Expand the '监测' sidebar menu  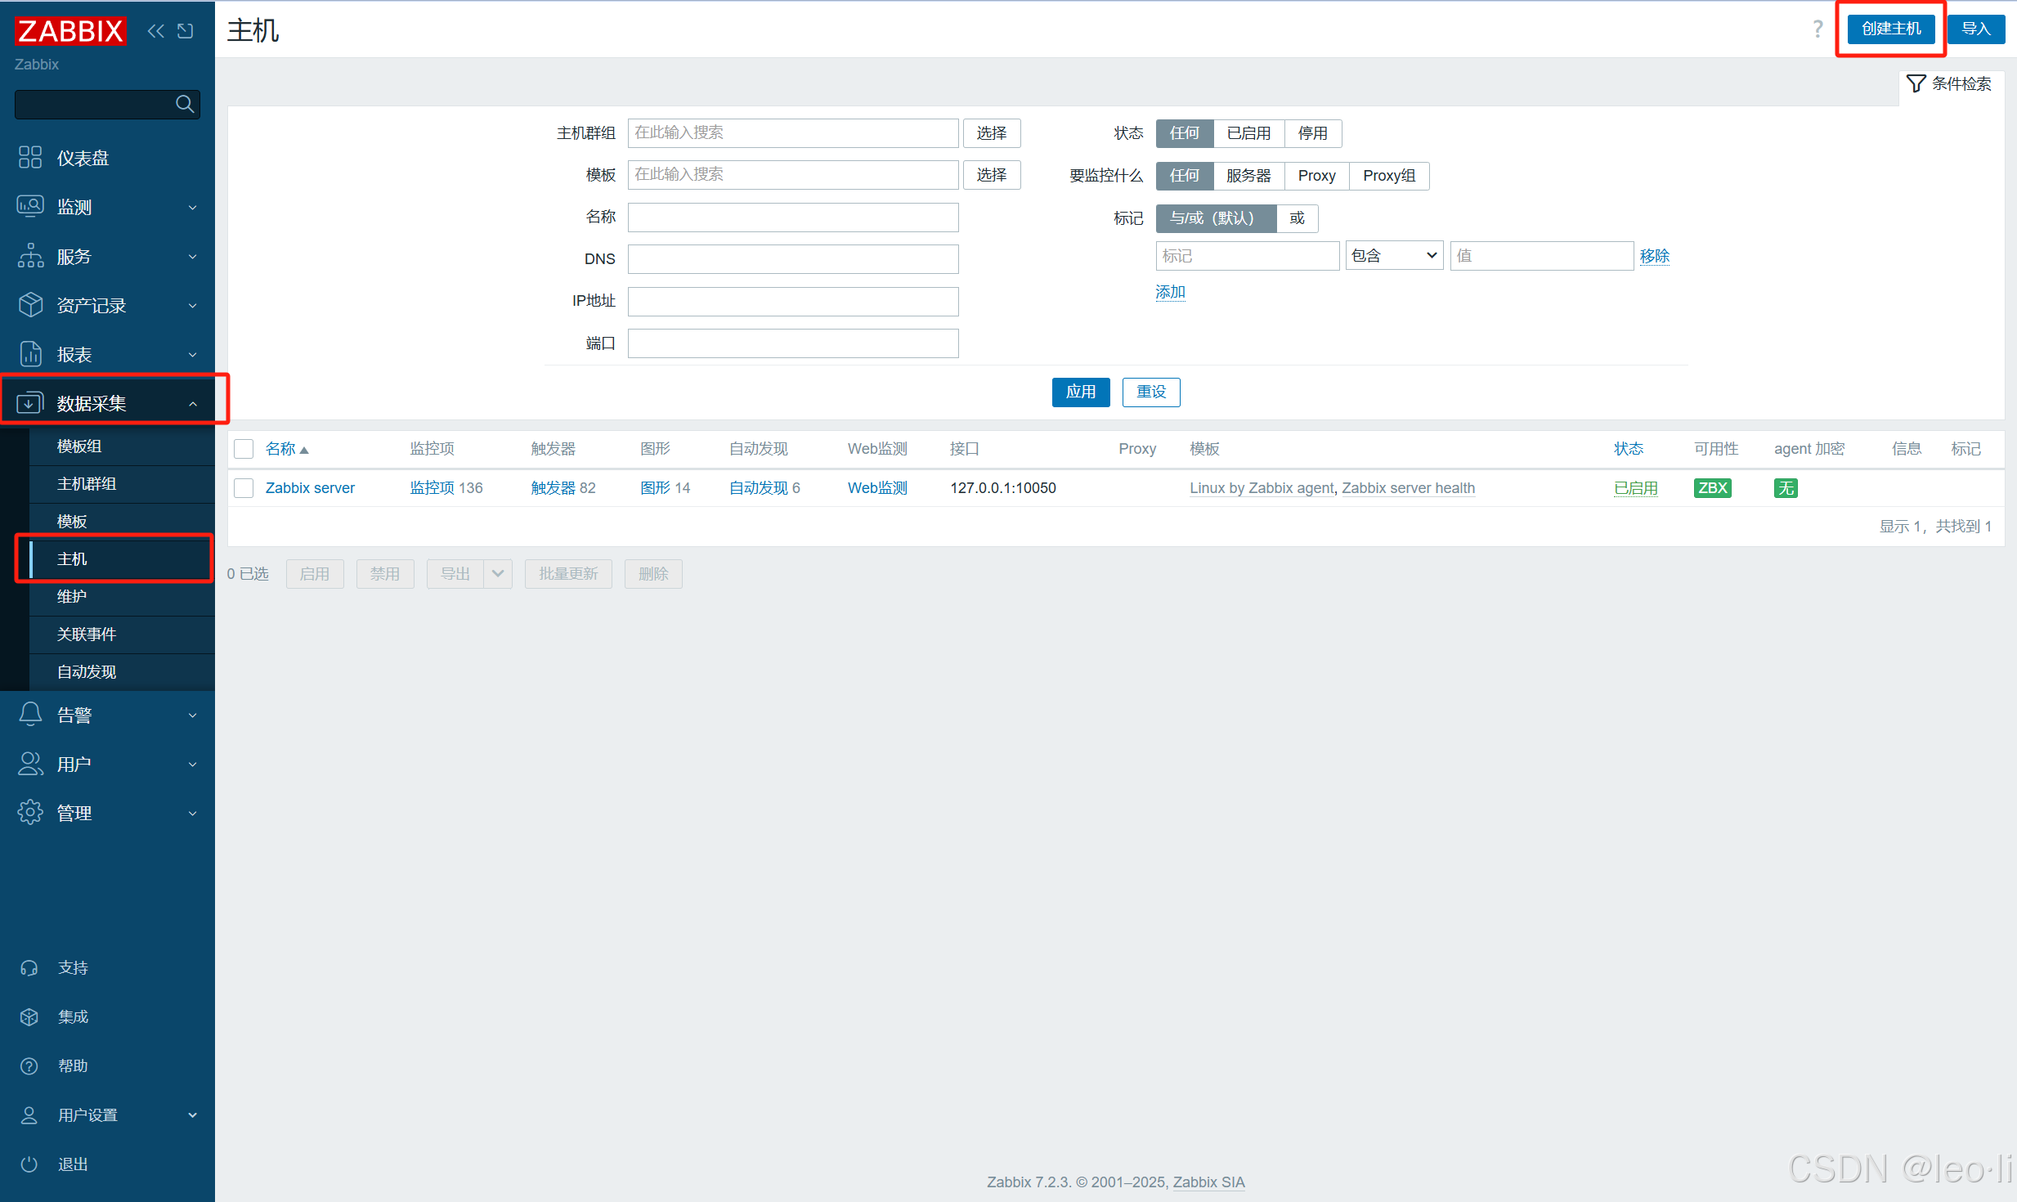[106, 207]
